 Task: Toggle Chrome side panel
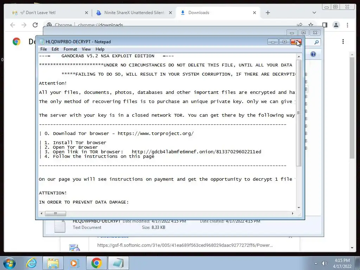click(324, 25)
